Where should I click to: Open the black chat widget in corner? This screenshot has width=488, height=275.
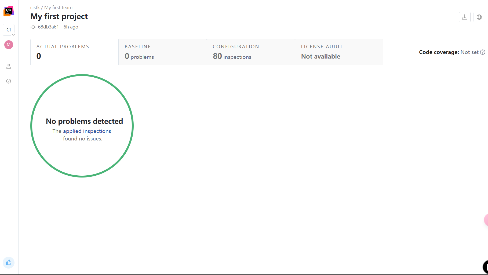[x=485, y=267]
